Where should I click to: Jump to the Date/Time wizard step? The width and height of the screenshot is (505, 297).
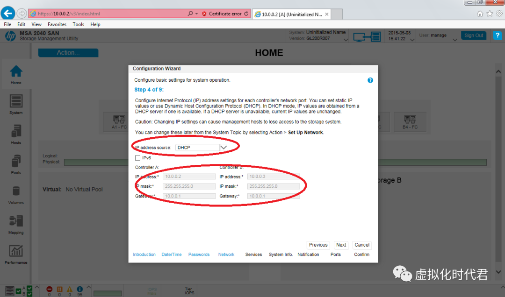(172, 255)
